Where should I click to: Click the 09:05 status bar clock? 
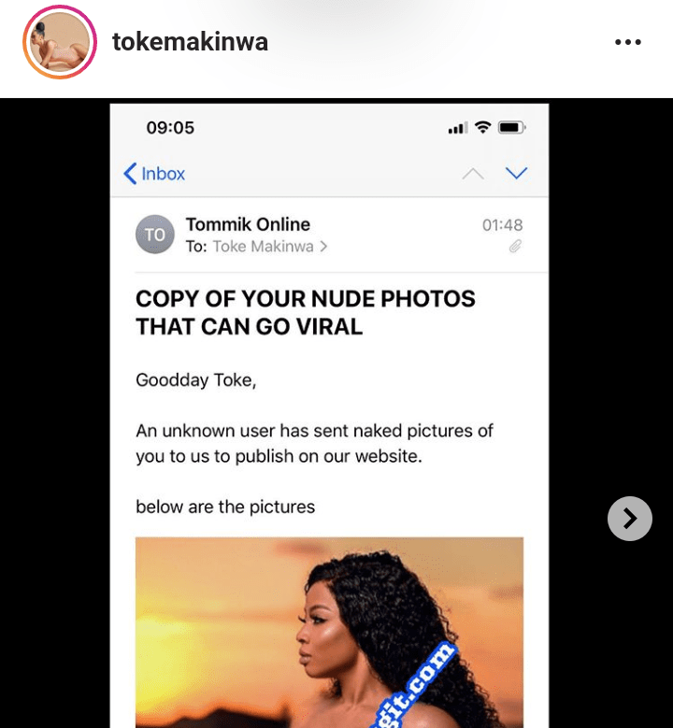pos(169,128)
